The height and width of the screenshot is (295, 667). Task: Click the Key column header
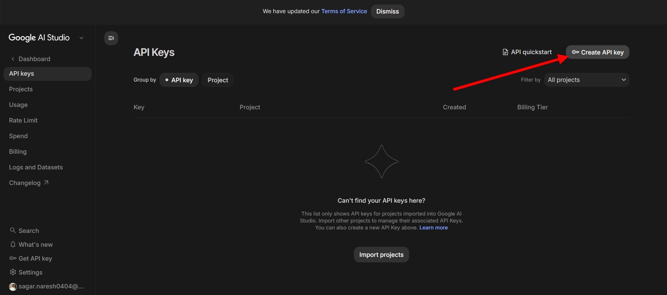pos(139,107)
